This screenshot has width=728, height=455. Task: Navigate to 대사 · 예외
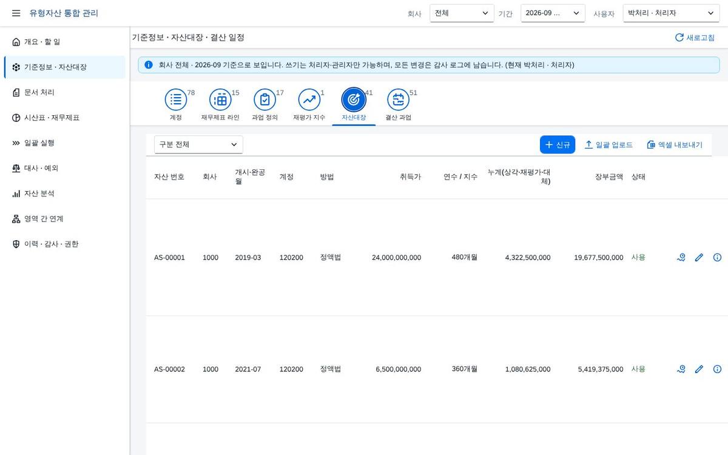click(65, 168)
